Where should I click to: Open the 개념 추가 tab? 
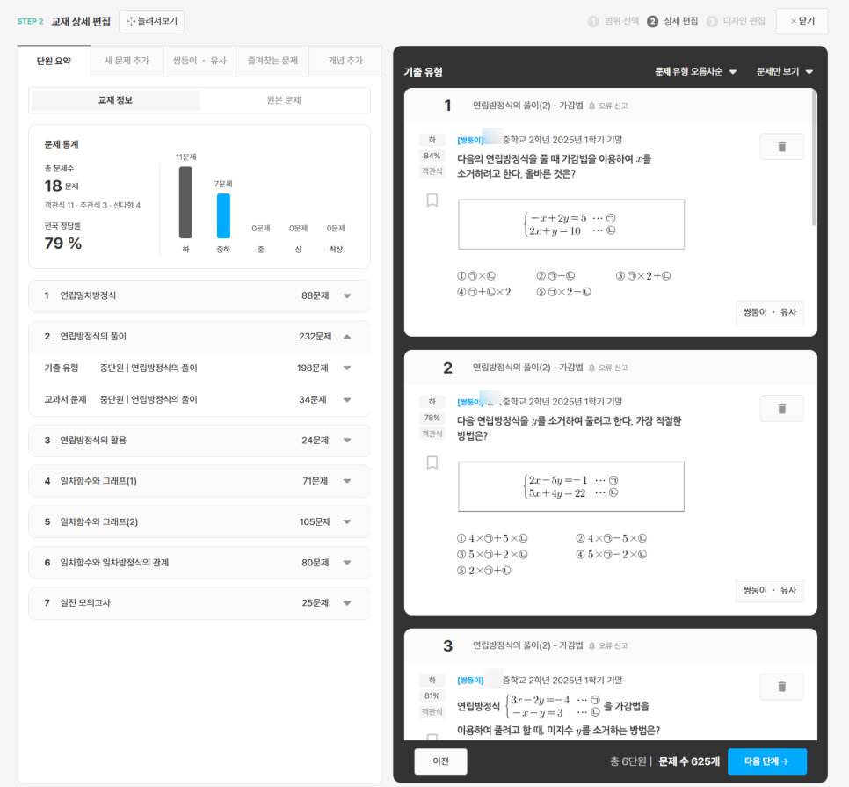coord(345,61)
